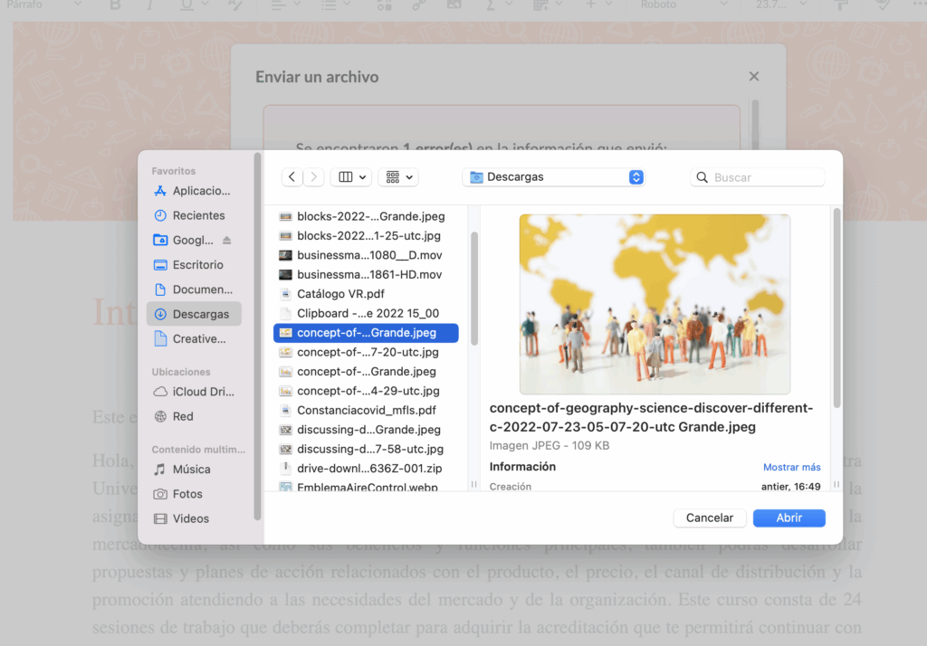Viewport: 927px width, 646px height.
Task: Select Aplicaciones in the sidebar
Action: pyautogui.click(x=201, y=191)
